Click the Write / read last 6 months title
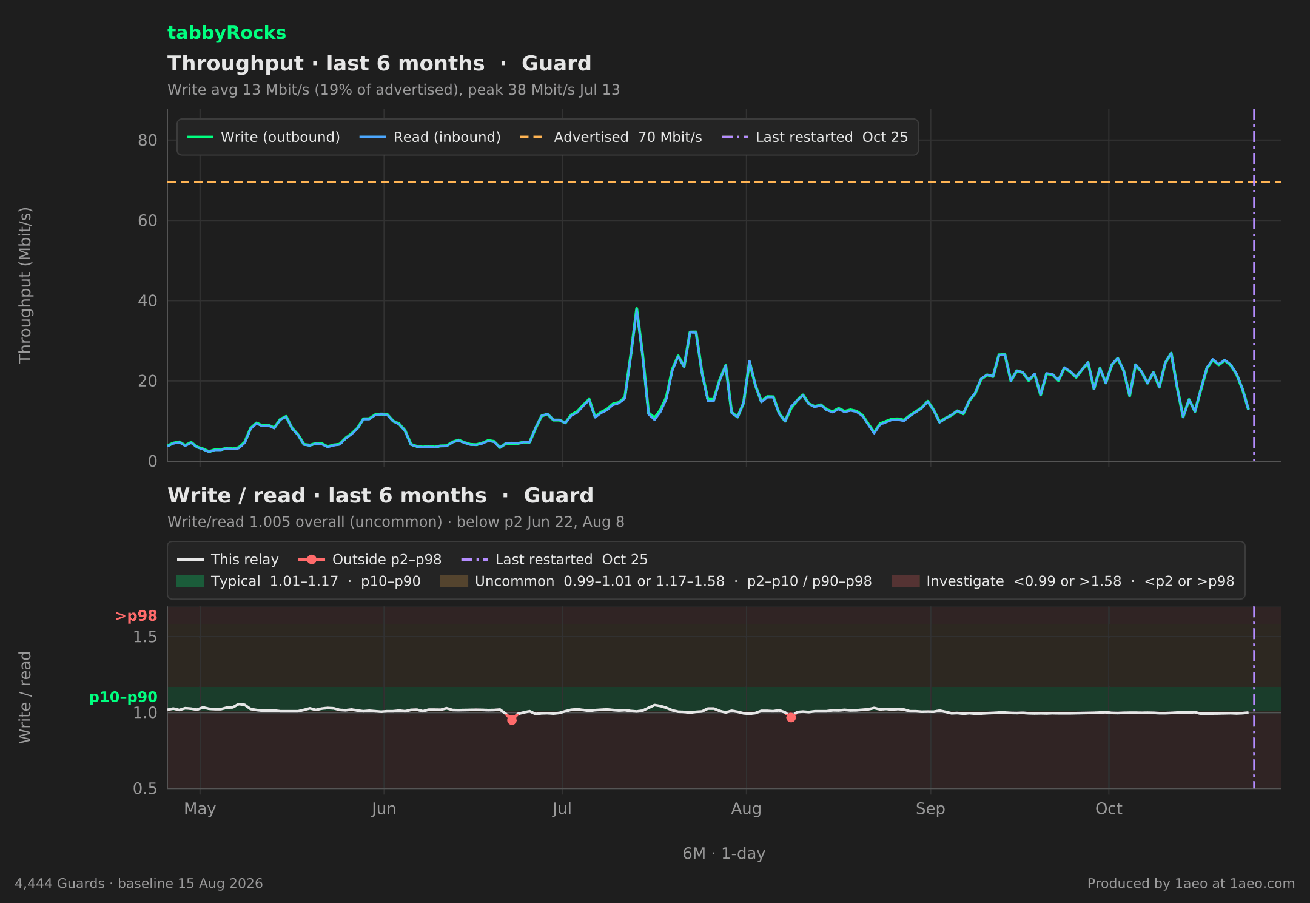The width and height of the screenshot is (1310, 903). 380,495
